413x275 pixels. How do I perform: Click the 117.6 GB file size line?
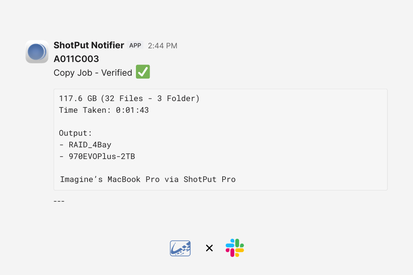tap(79, 99)
